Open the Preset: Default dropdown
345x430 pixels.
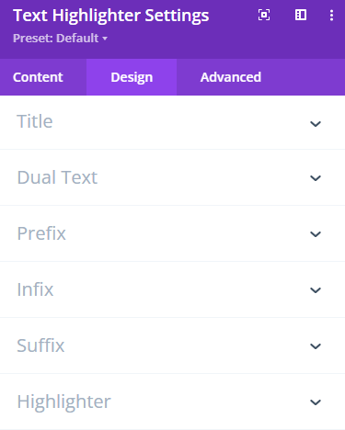point(60,39)
